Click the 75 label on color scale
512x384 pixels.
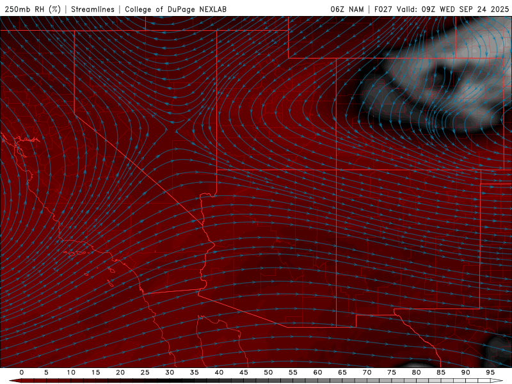click(392, 372)
